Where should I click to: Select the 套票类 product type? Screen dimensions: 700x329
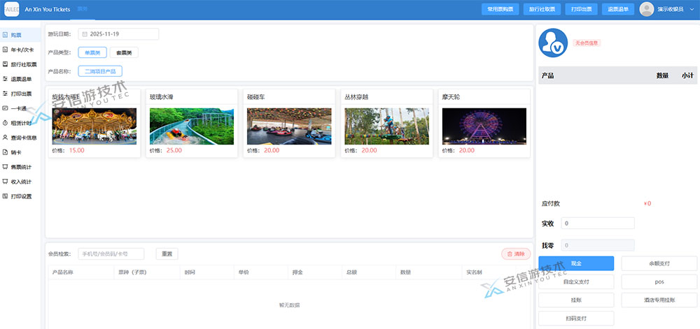pyautogui.click(x=124, y=52)
